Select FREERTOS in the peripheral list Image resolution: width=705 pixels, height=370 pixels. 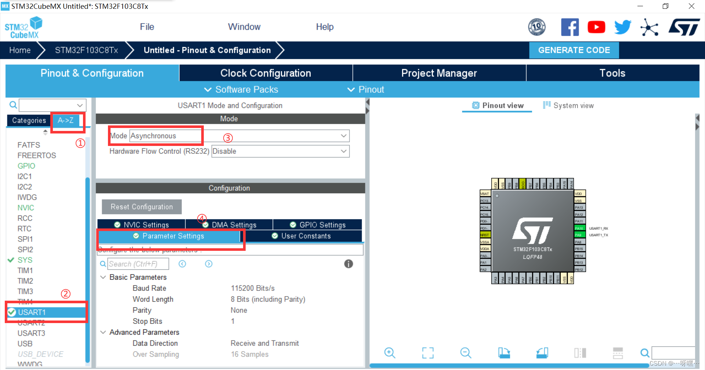37,155
